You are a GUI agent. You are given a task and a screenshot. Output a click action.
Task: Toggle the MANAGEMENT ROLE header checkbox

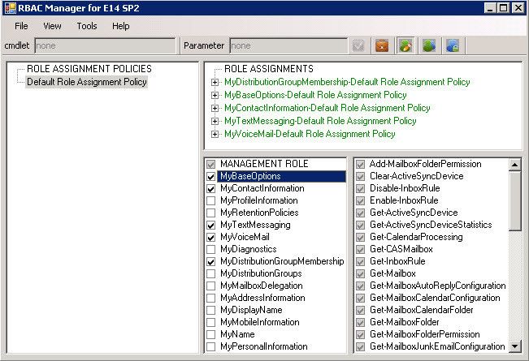[x=210, y=165]
